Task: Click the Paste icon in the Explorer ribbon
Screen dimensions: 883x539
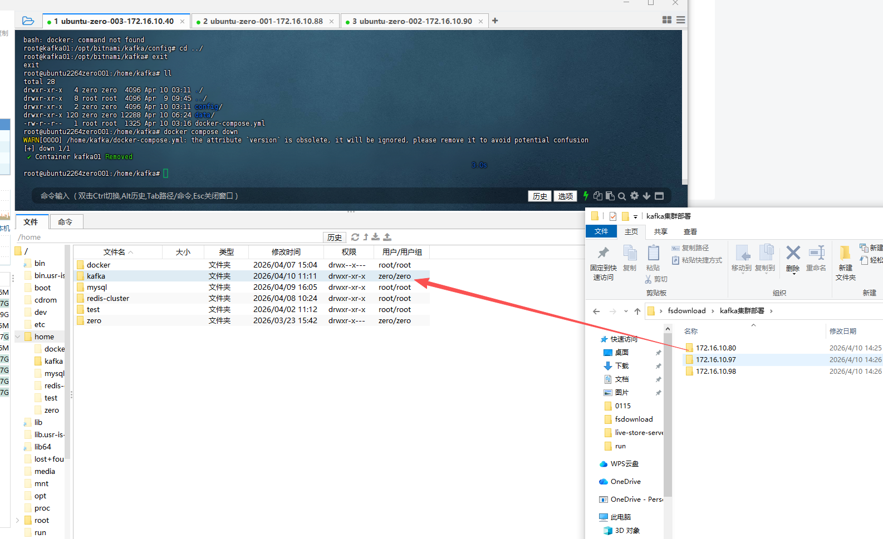Action: point(653,258)
